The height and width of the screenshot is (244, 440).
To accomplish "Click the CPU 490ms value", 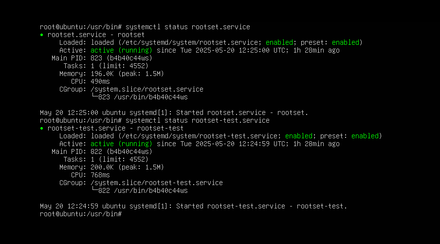I will (100, 81).
